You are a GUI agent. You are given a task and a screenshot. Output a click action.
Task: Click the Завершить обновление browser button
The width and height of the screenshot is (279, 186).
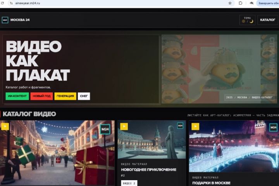(268, 3)
